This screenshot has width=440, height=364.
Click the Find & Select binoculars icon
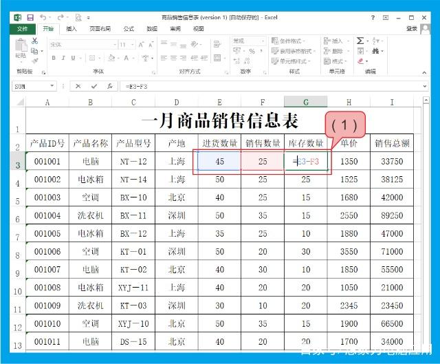[x=375, y=51]
